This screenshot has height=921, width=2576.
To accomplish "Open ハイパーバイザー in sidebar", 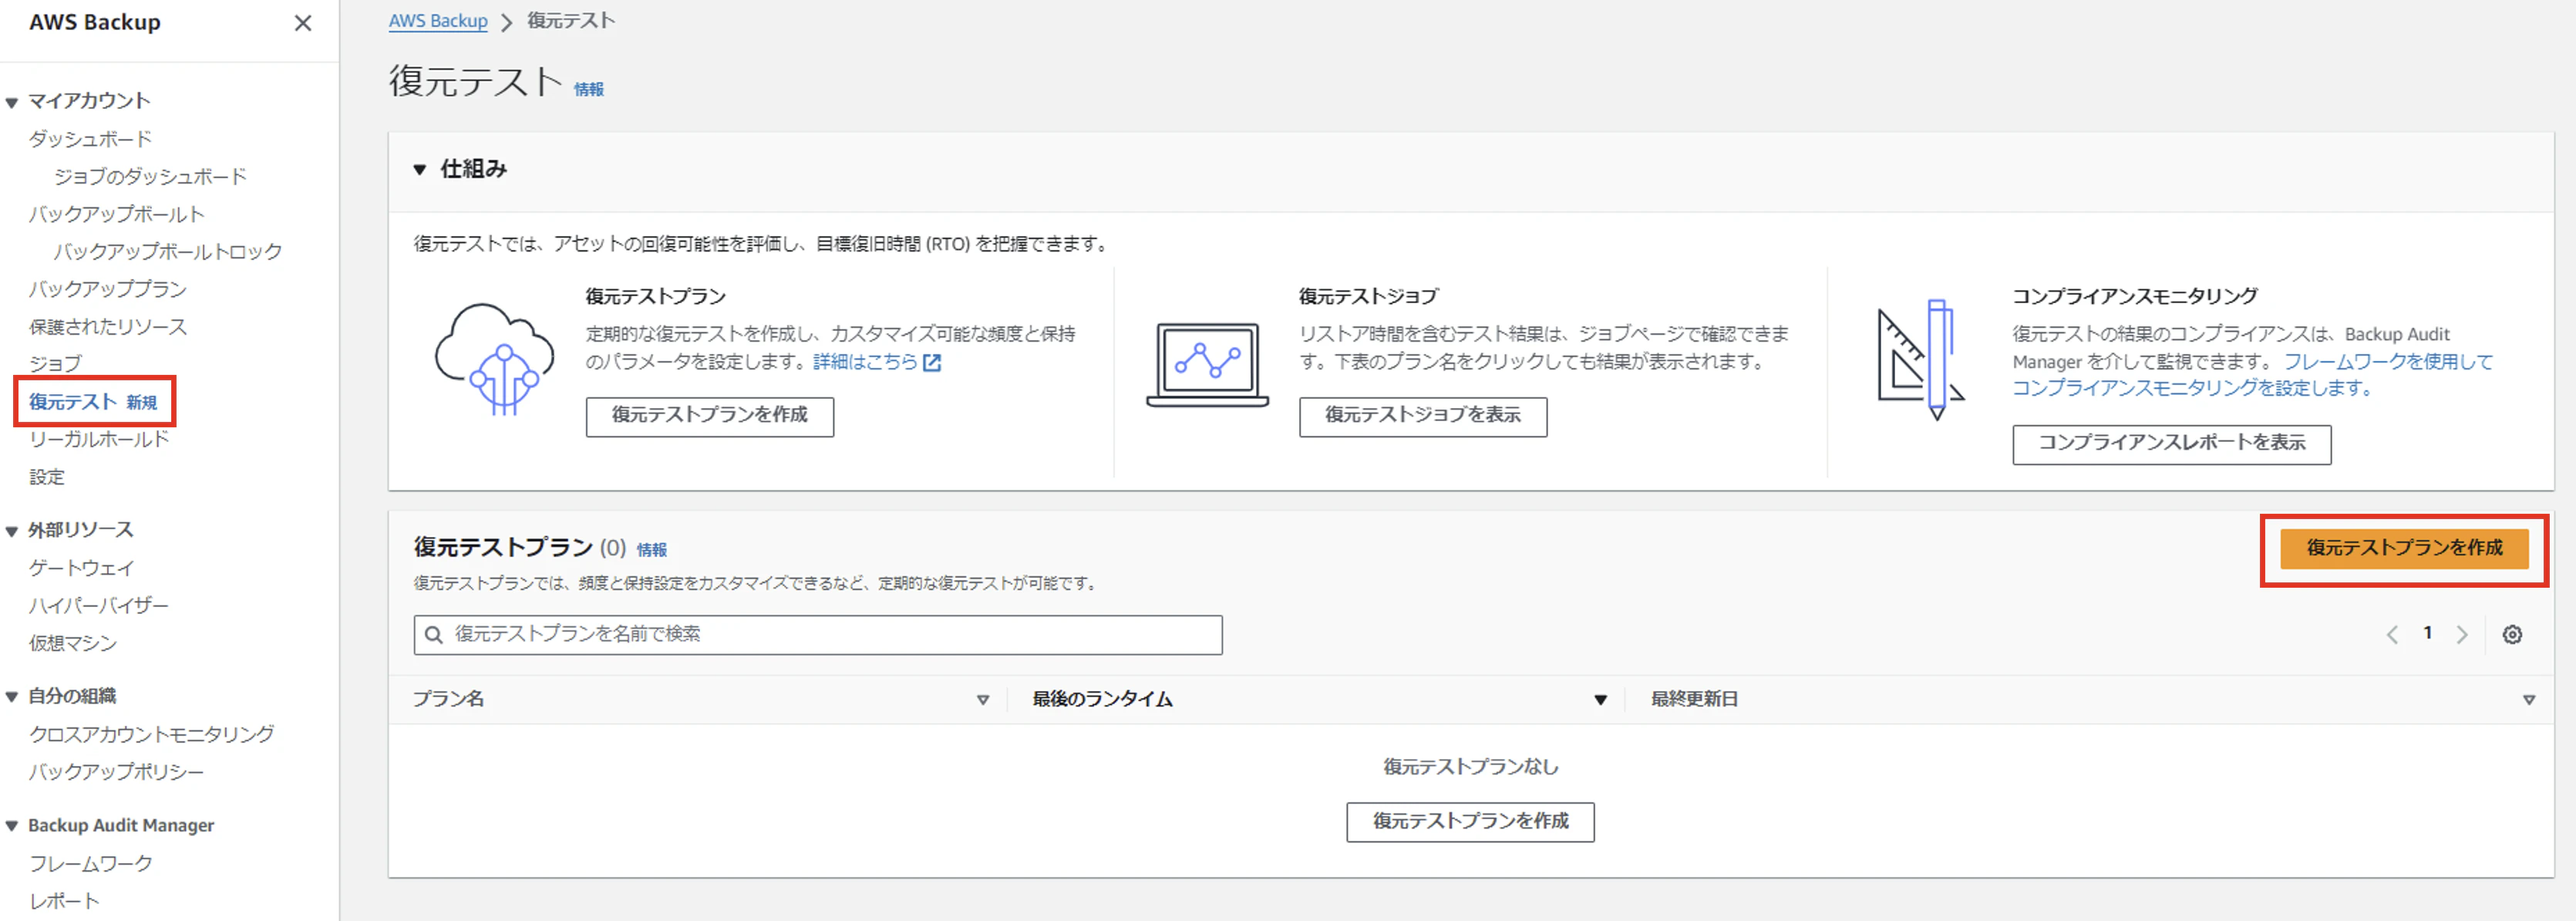I will click(98, 606).
